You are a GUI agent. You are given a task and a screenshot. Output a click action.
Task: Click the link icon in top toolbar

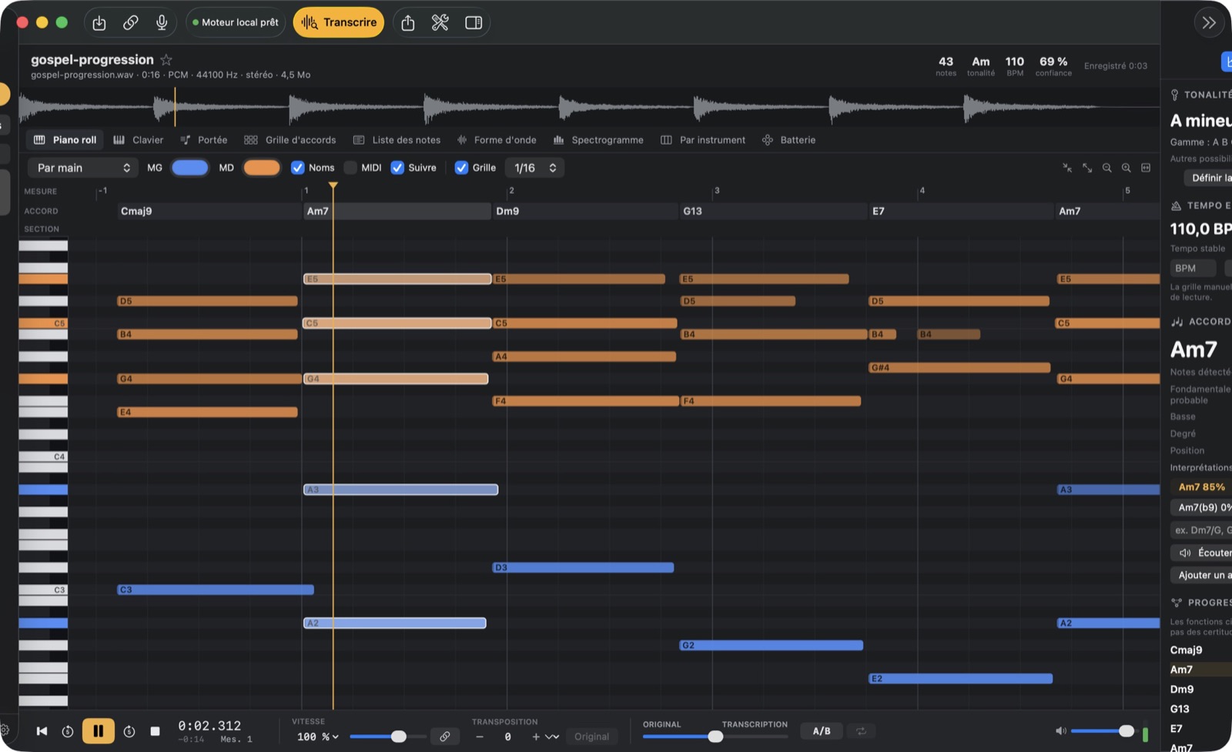pos(131,22)
